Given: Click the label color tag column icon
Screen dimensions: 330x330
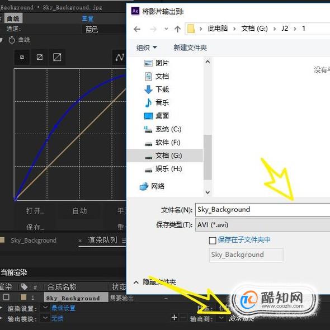Looking at the screenshot, I should 24,286.
